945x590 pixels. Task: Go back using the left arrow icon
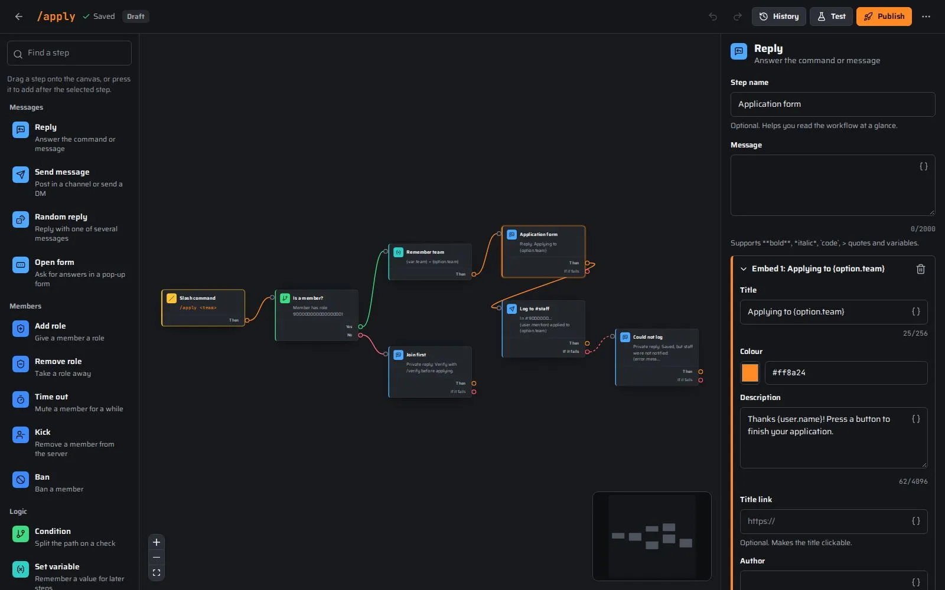19,17
